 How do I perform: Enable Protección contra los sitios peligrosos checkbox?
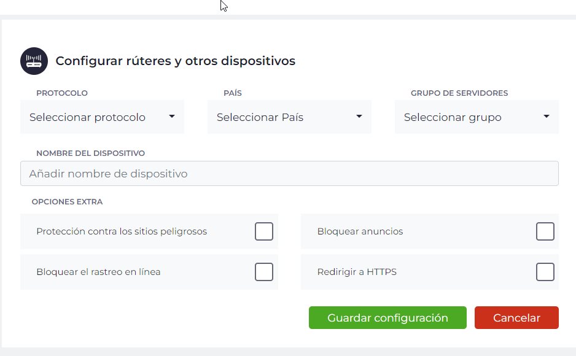pos(264,231)
